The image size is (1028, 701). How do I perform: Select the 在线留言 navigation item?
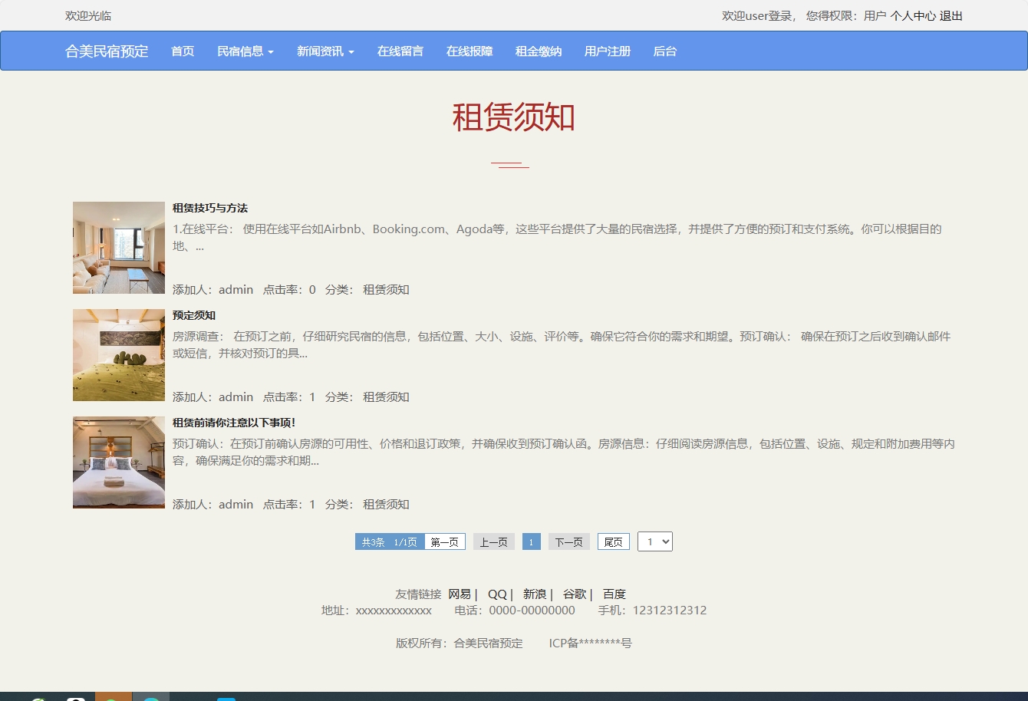coord(400,51)
